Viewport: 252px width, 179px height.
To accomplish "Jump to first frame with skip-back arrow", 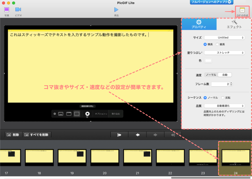I will 119,135.
